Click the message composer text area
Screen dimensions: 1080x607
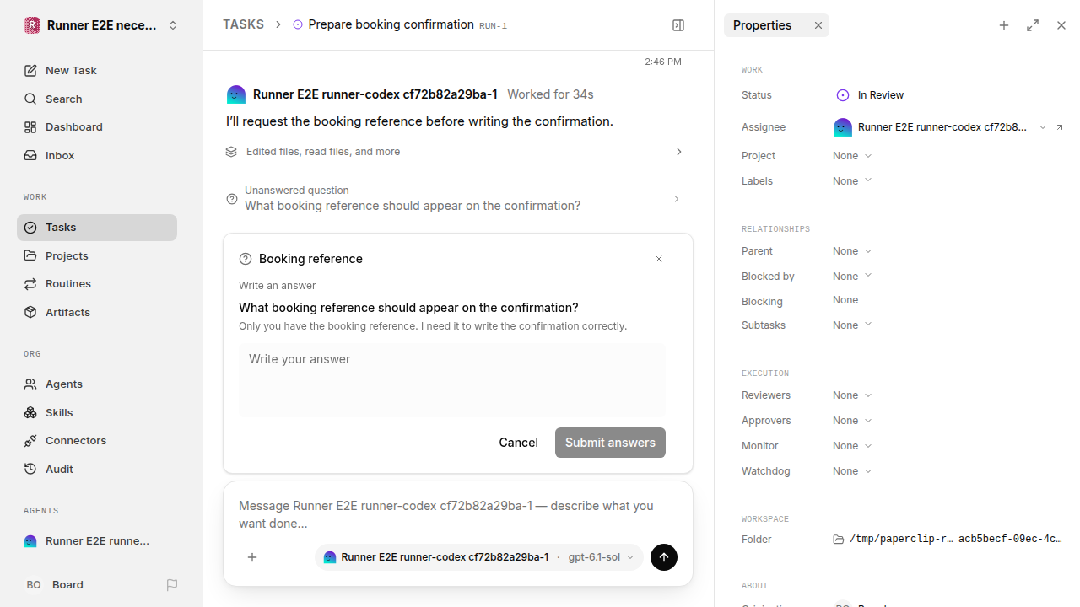point(456,514)
